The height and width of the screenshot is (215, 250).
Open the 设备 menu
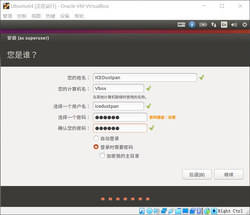pyautogui.click(x=65, y=16)
